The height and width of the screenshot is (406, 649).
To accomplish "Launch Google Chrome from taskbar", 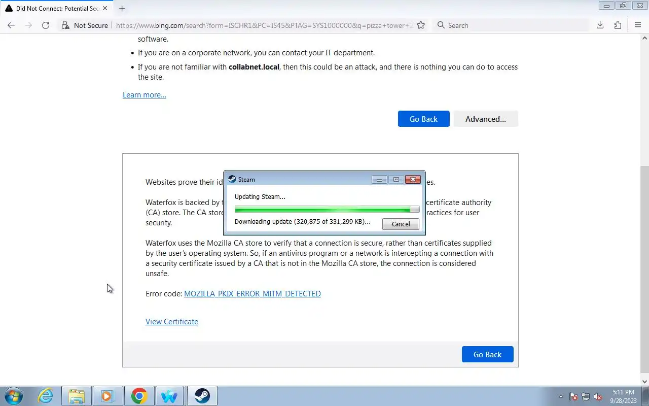I will [x=139, y=396].
